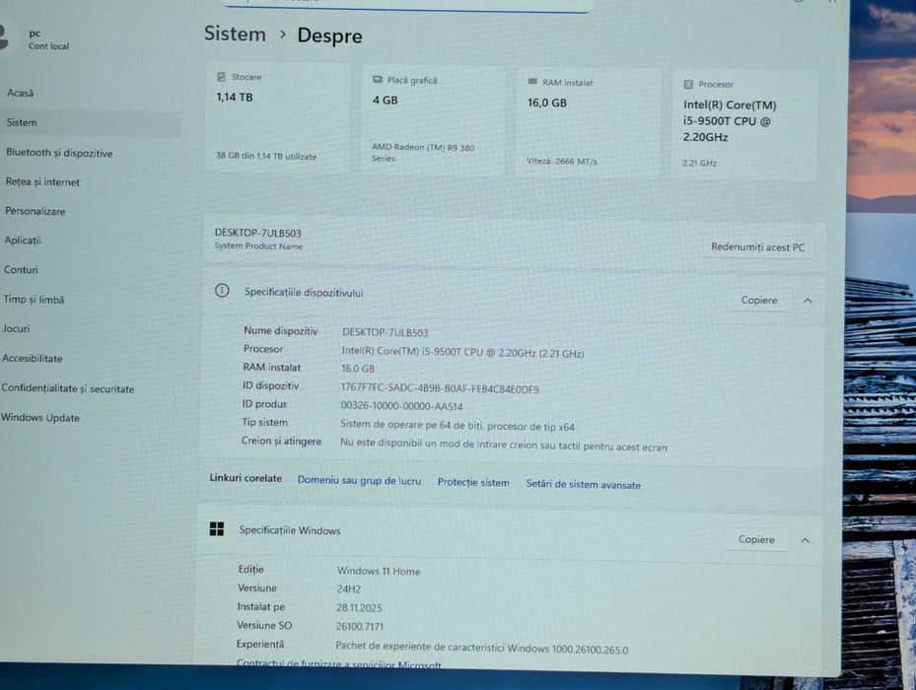Open the Protecție sistem link
The width and height of the screenshot is (916, 690).
[473, 483]
